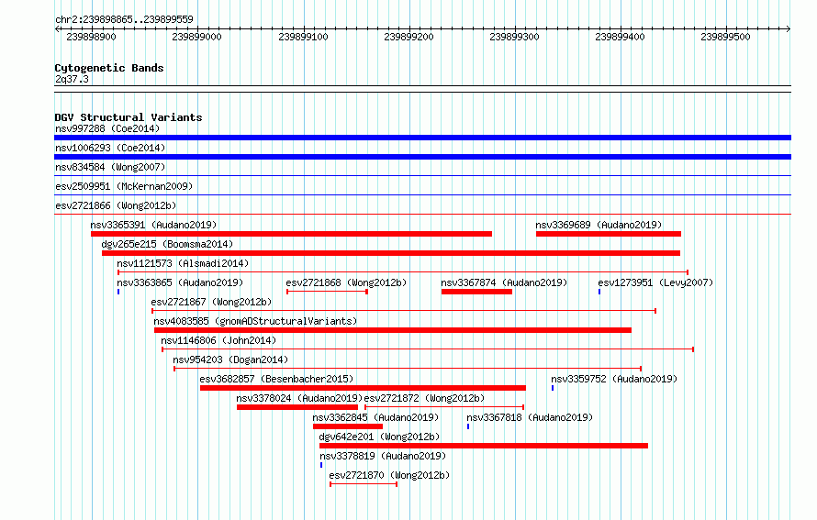Image resolution: width=817 pixels, height=520 pixels.
Task: Select the esv2721867 (Wong2012b) label
Action: tap(211, 302)
